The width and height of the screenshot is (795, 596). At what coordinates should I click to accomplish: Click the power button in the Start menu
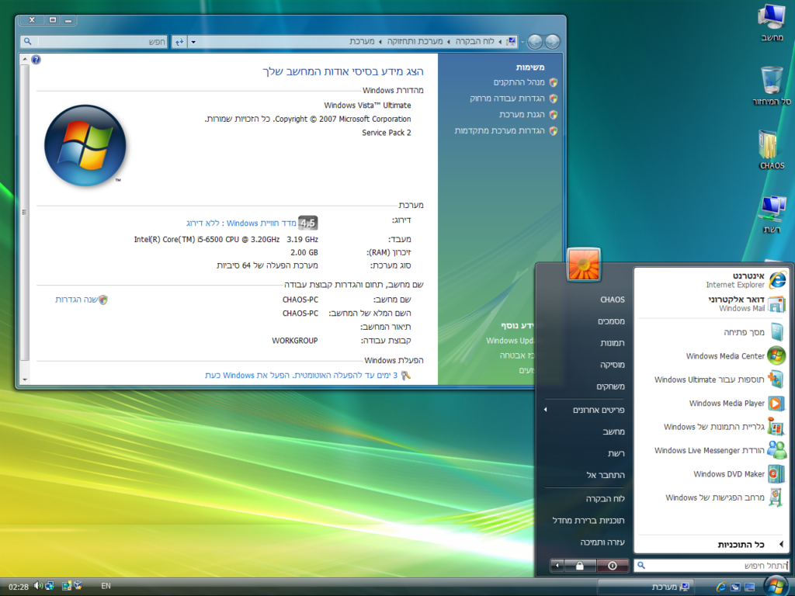[613, 566]
